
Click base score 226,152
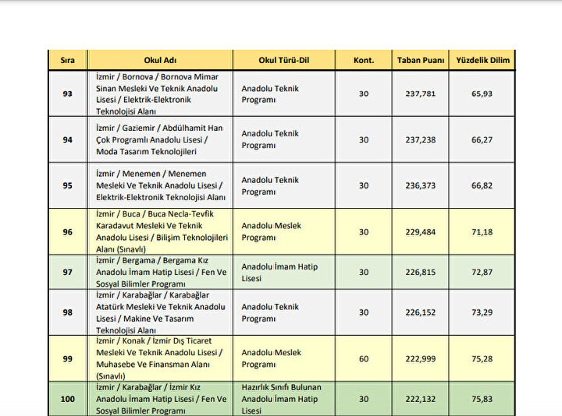[x=421, y=312]
